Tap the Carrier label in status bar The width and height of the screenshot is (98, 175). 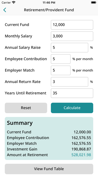(x=6, y=3)
